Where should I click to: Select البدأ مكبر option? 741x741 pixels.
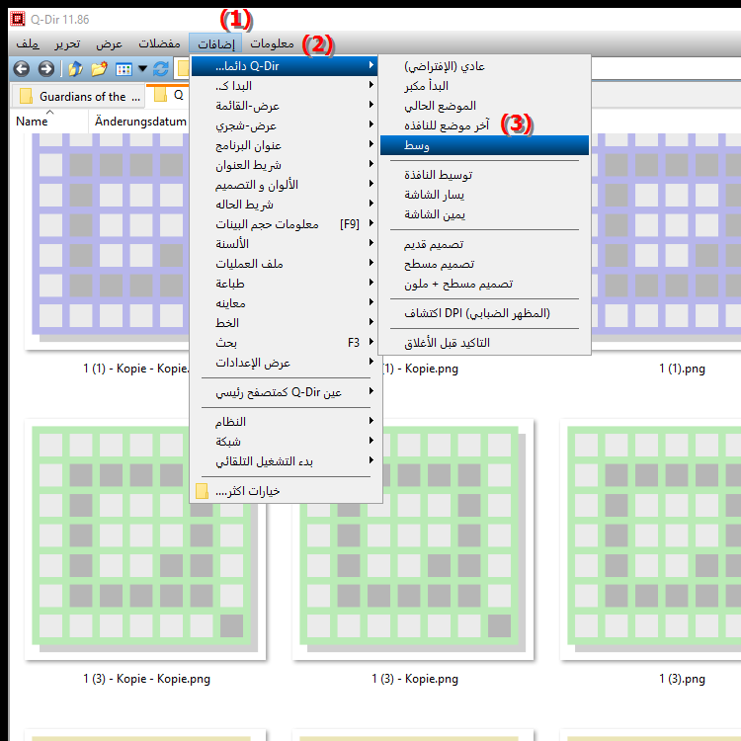484,86
